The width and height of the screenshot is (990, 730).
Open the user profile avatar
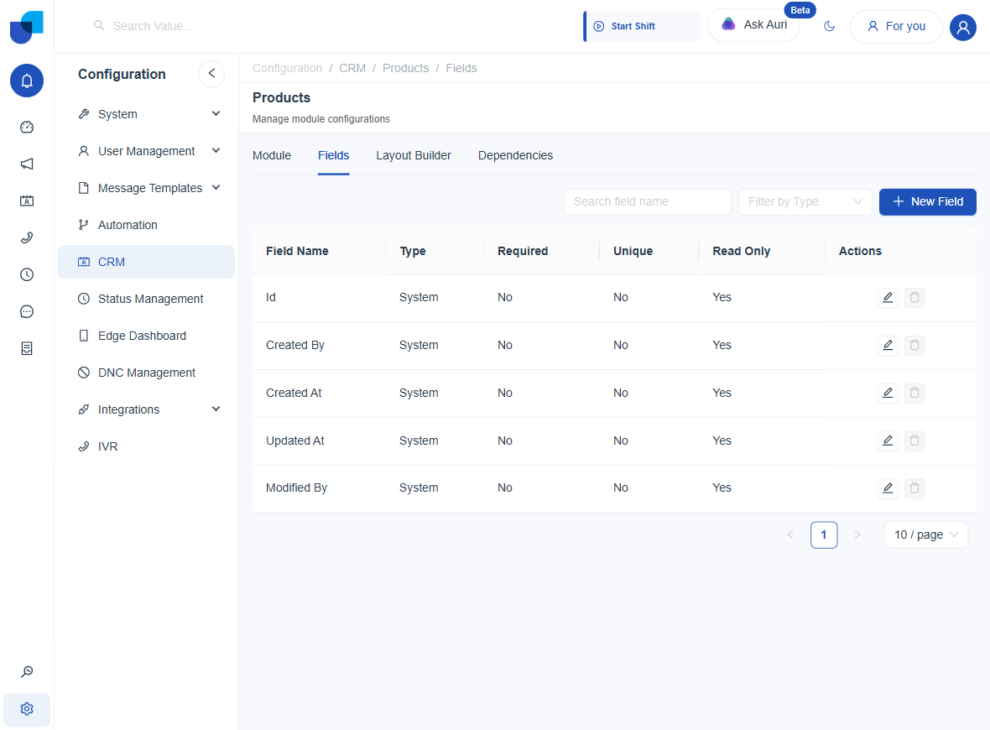pos(963,27)
